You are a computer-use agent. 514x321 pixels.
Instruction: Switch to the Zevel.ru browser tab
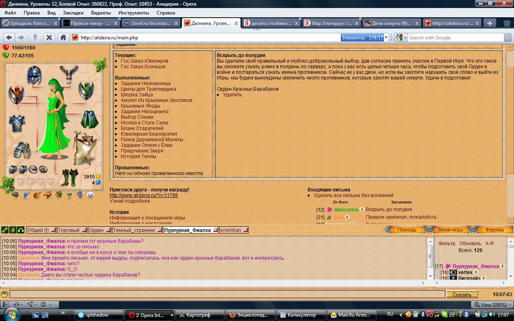[x=151, y=23]
